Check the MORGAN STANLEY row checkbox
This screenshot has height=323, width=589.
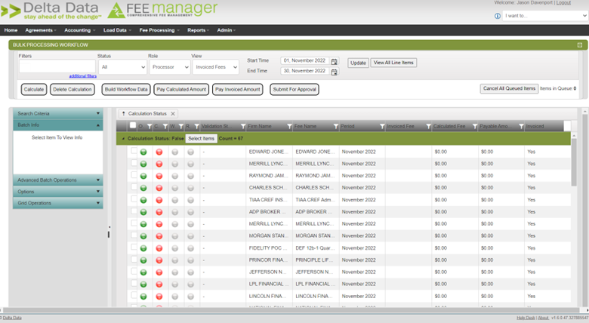[x=134, y=235]
